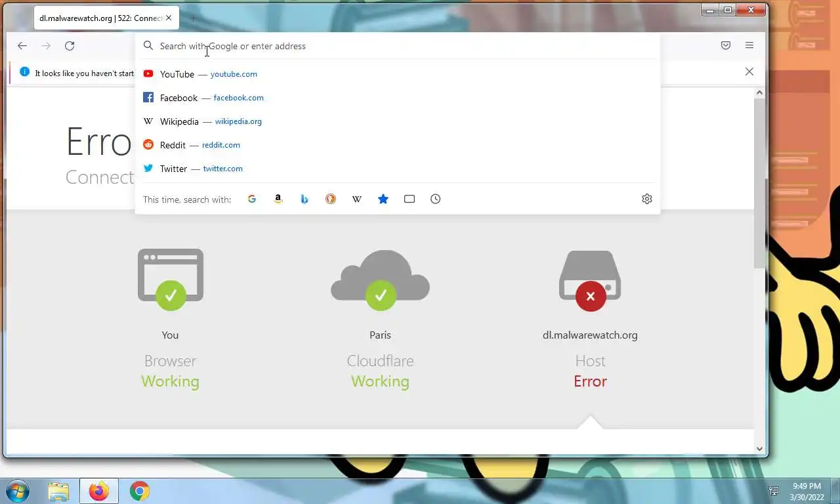Viewport: 840px width, 504px height.
Task: Open the Firefox application menu
Action: (x=749, y=45)
